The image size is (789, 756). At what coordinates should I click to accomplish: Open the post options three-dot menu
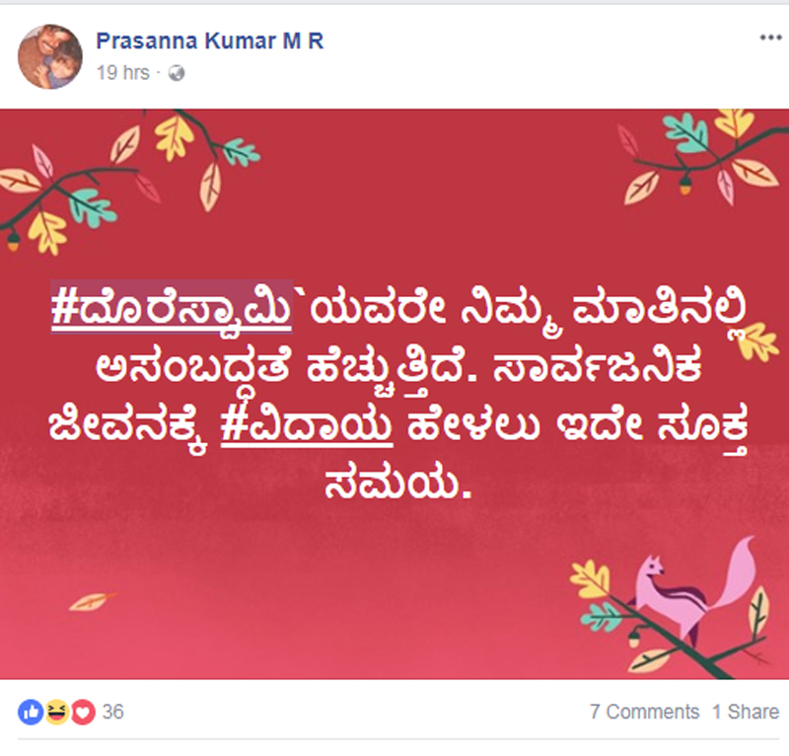[x=770, y=38]
